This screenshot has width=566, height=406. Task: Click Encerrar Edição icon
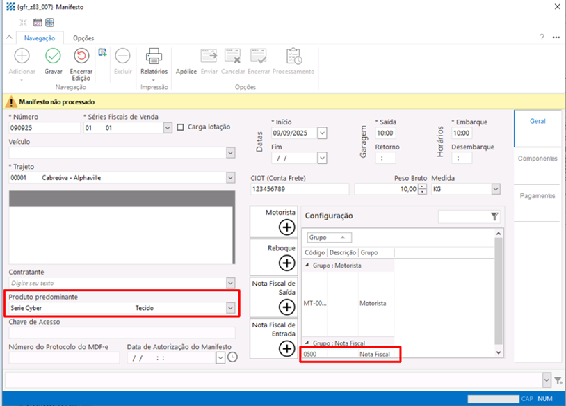pos(81,57)
